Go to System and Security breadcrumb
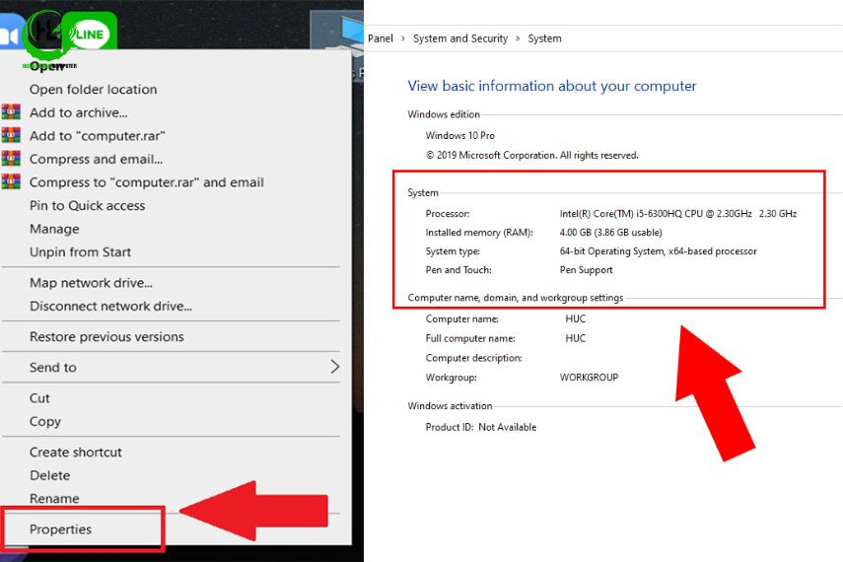Image resolution: width=843 pixels, height=562 pixels. 460,38
